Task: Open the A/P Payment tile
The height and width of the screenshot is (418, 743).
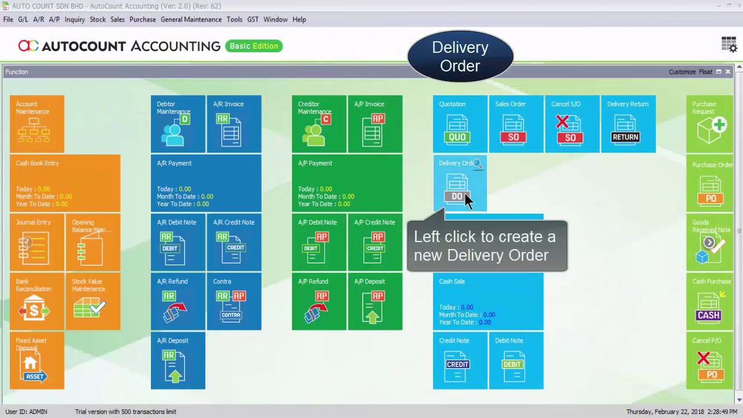Action: point(347,183)
